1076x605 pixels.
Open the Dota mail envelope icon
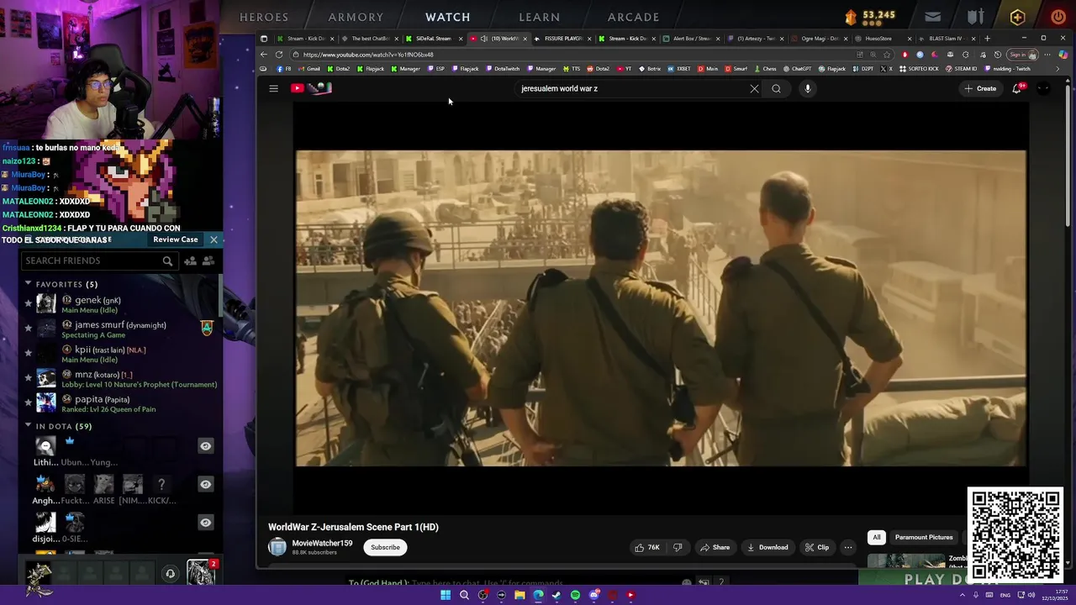[x=933, y=17]
